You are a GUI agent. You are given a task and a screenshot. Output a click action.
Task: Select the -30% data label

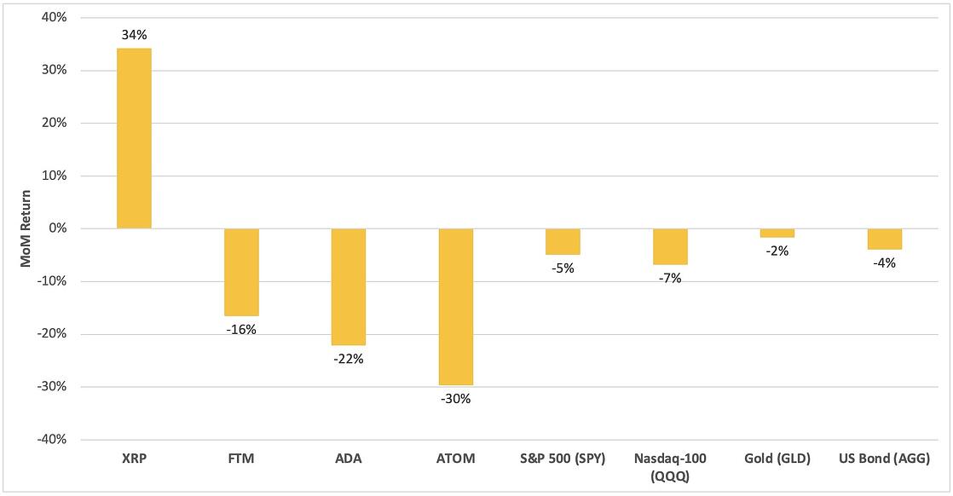click(x=456, y=400)
